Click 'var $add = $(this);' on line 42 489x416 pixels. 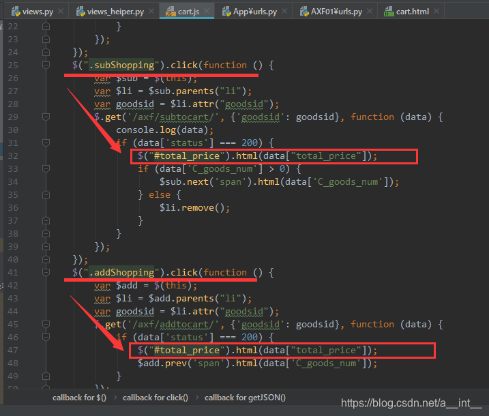[146, 286]
